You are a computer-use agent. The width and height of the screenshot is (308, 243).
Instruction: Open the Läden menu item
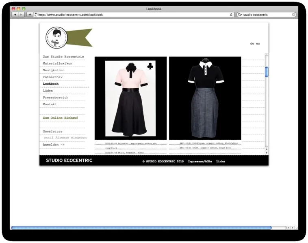pos(48,90)
